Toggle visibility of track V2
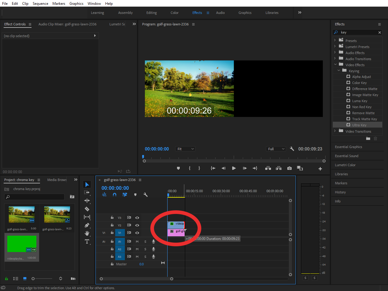 tap(137, 225)
